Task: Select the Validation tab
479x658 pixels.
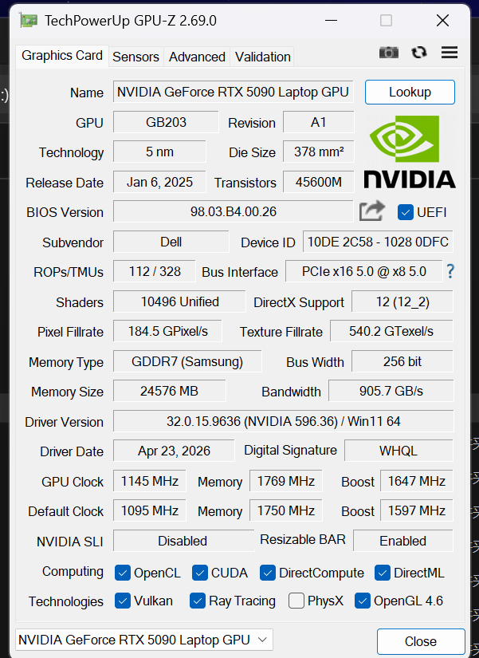Action: coord(262,57)
